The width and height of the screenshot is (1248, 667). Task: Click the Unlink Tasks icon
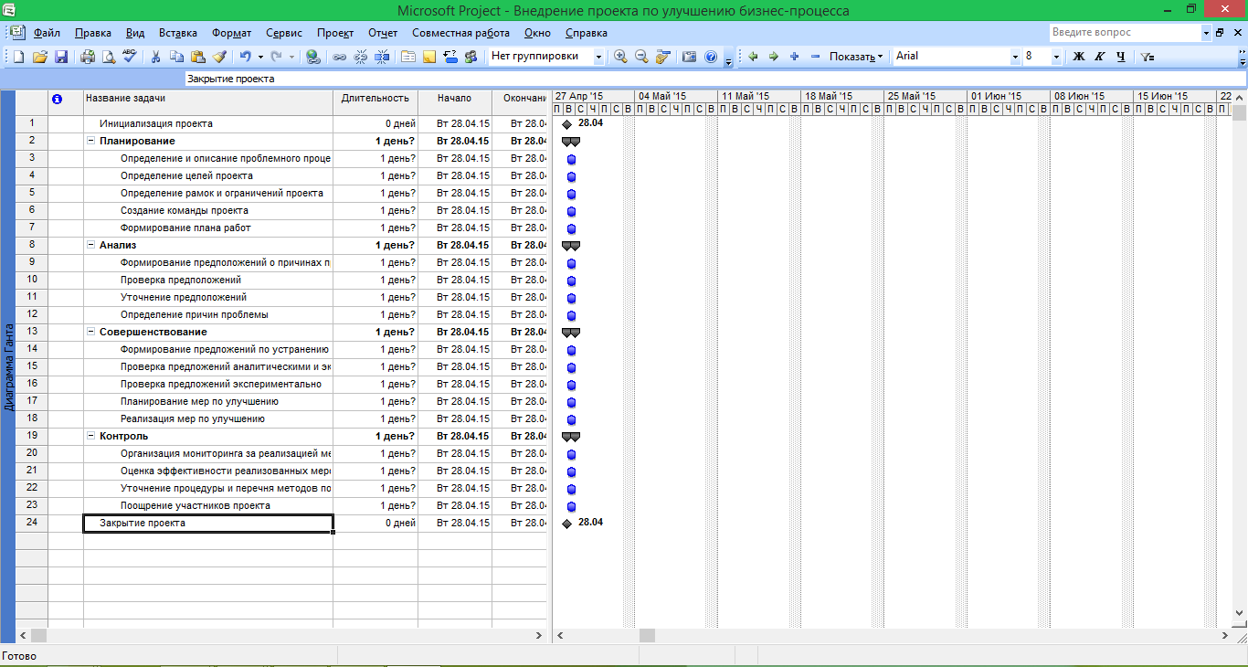click(x=360, y=57)
